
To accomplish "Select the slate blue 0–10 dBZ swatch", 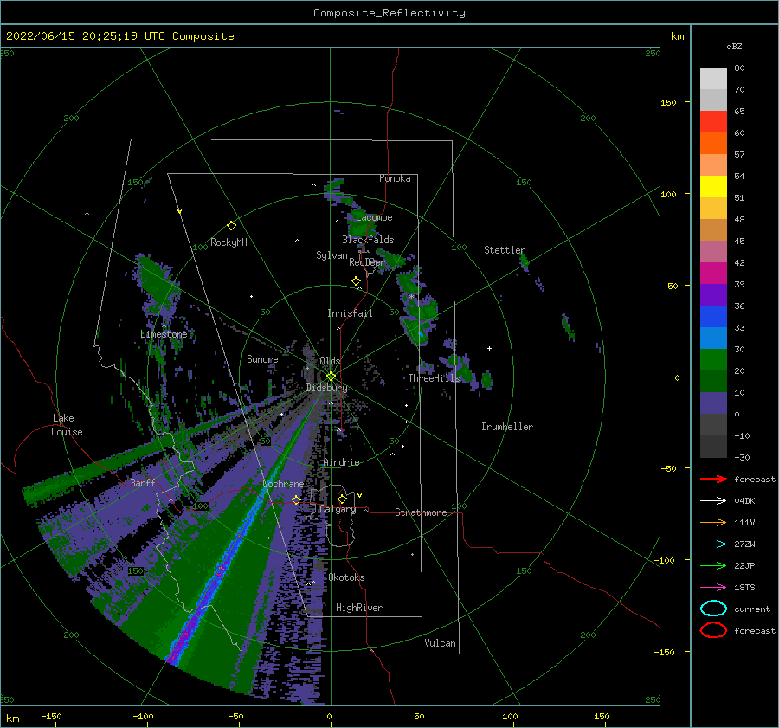I will pos(713,403).
